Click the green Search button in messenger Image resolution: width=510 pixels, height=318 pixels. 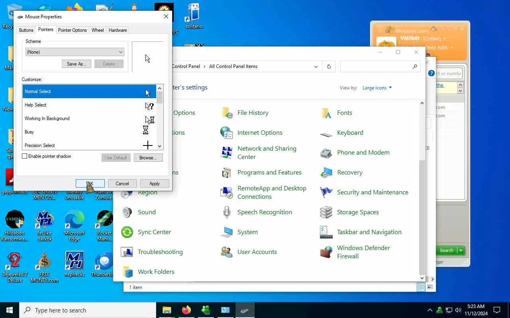click(x=447, y=250)
